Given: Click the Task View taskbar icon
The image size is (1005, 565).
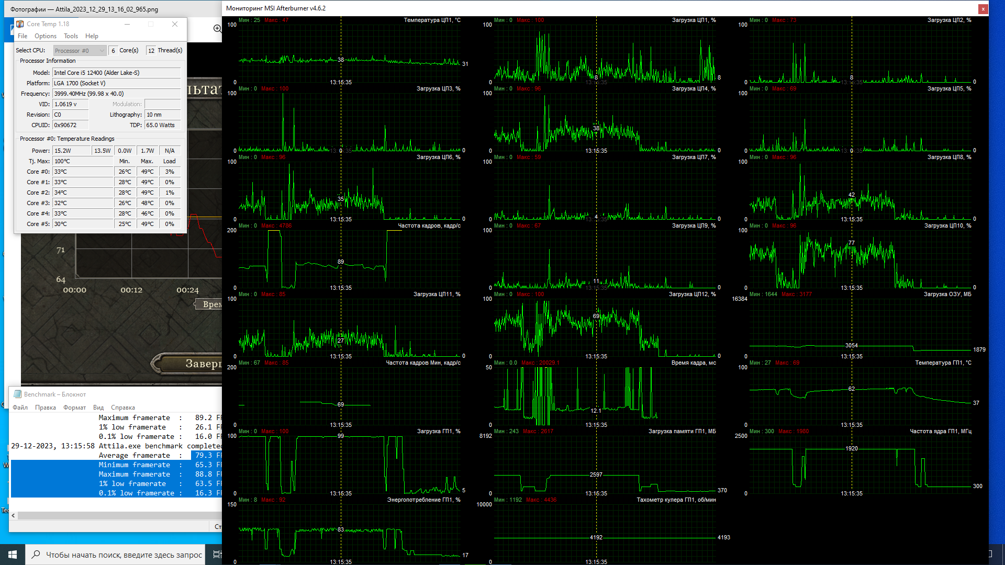Looking at the screenshot, I should click(x=217, y=555).
